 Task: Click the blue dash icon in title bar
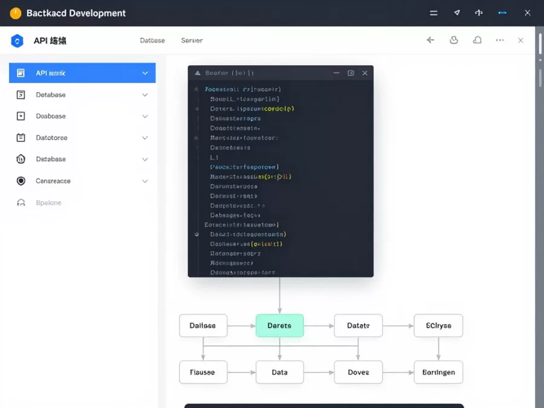coord(502,13)
